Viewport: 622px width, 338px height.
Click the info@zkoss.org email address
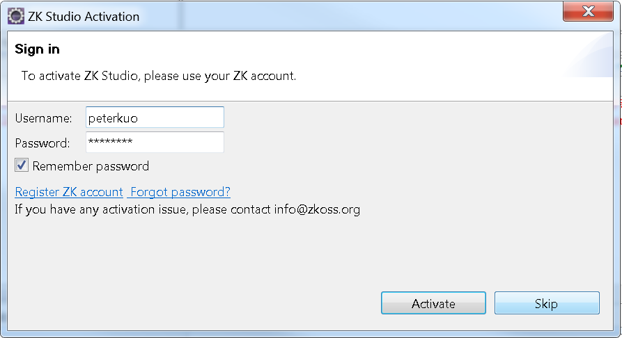(x=317, y=209)
